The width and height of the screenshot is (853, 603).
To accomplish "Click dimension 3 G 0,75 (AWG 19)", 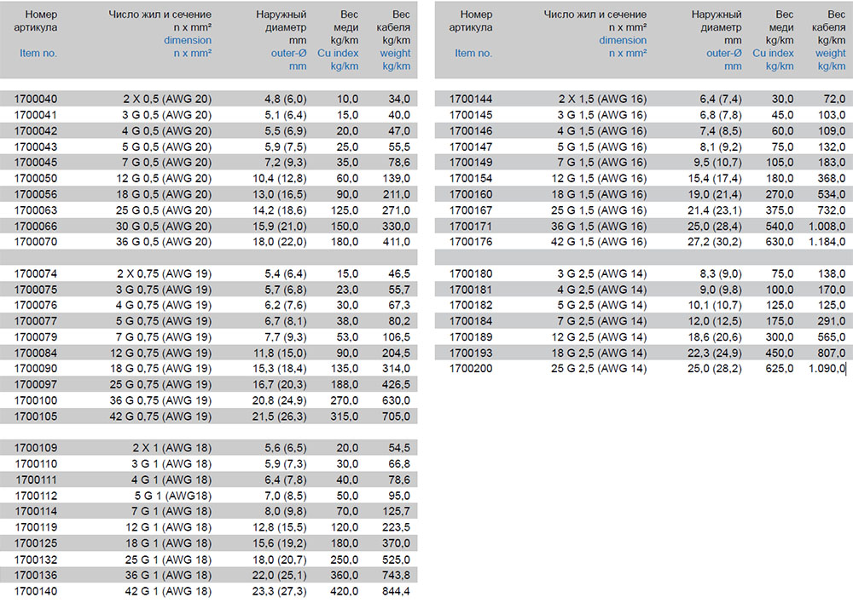I will (165, 290).
